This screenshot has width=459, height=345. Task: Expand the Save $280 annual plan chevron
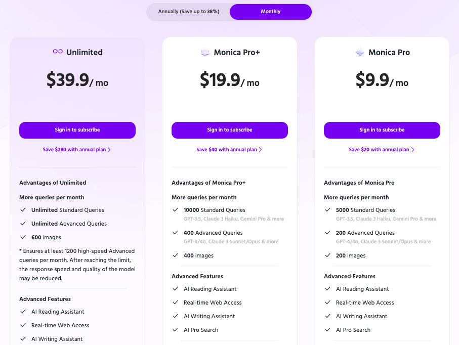[109, 150]
